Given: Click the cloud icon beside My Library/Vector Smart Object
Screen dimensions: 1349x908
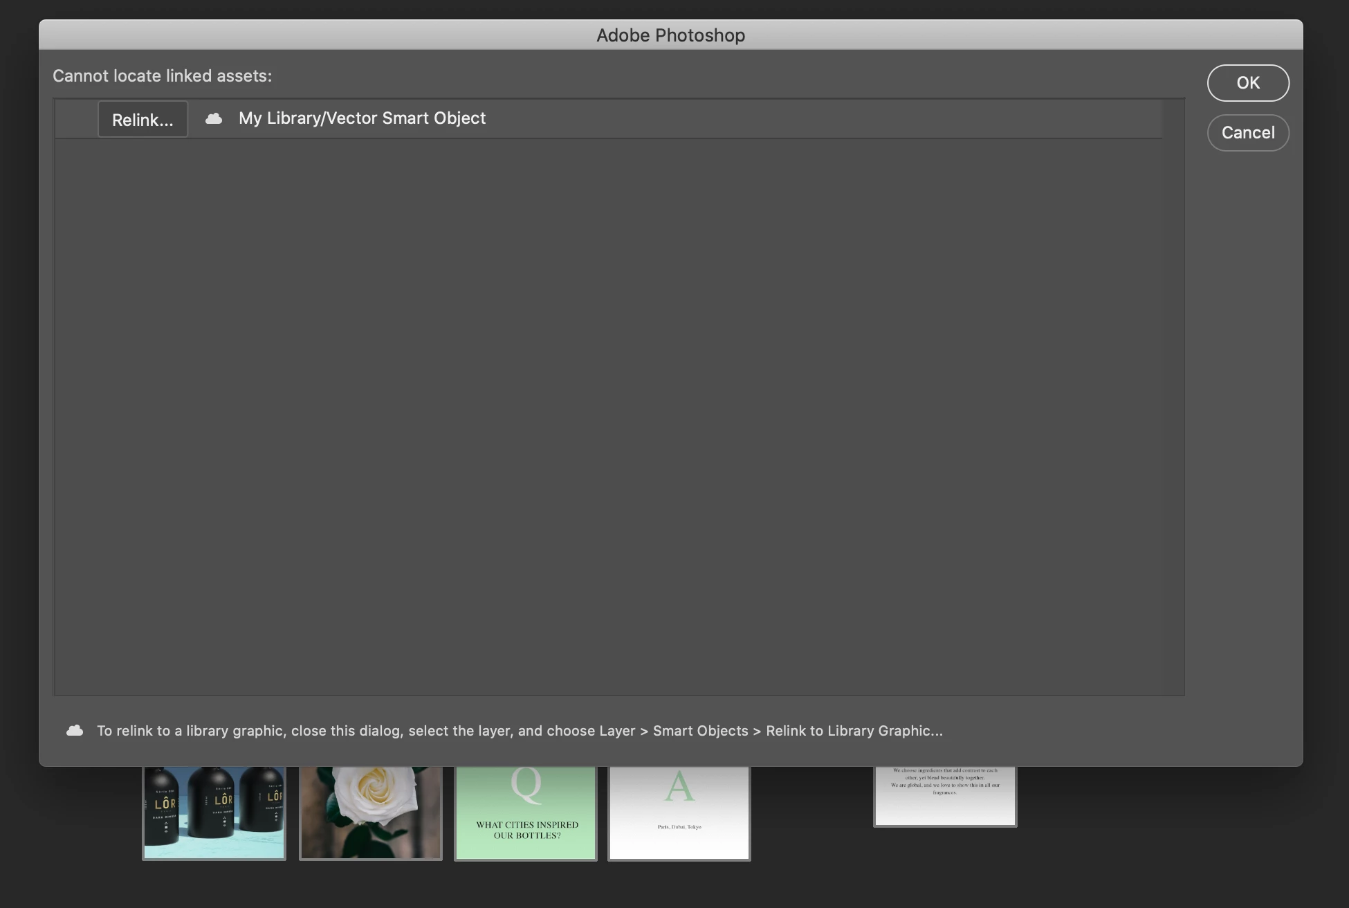Looking at the screenshot, I should click(x=214, y=118).
